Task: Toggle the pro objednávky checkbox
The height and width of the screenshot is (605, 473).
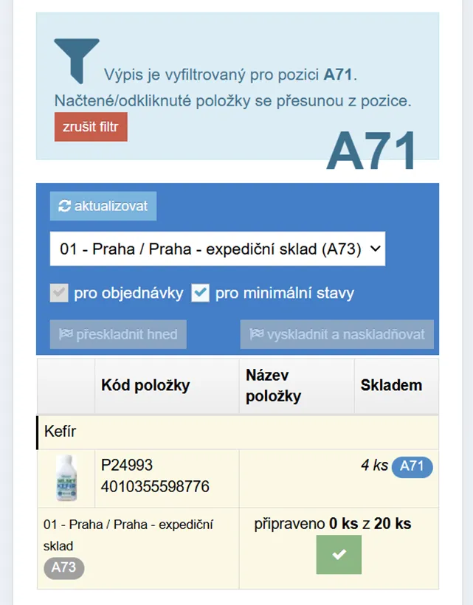Action: coord(59,293)
